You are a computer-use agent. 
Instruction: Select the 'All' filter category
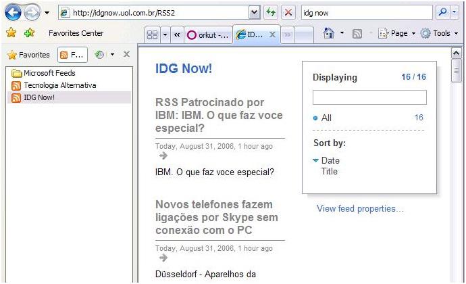point(326,118)
